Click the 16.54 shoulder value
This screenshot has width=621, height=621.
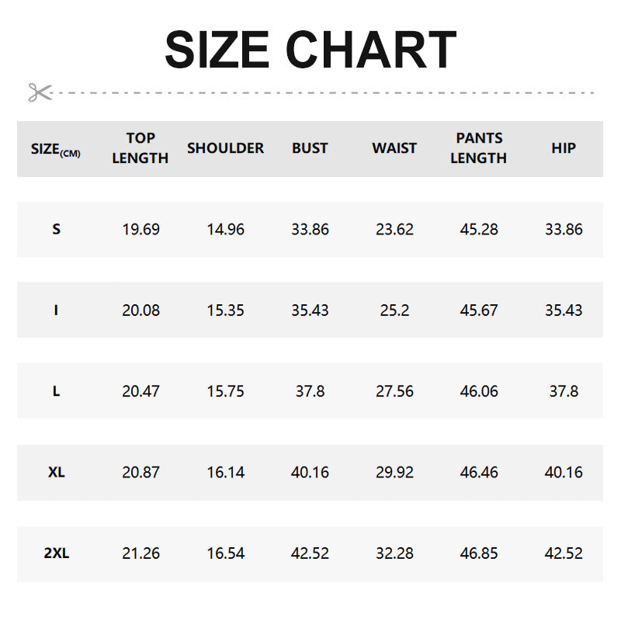click(225, 553)
